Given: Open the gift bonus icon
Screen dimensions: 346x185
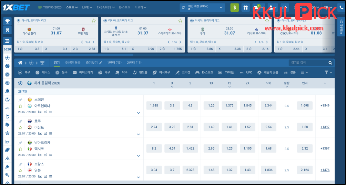Looking at the screenshot, I should (245, 8).
